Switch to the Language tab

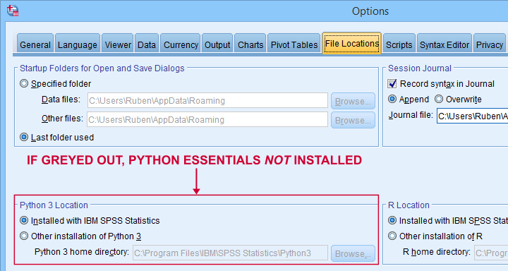tap(78, 43)
